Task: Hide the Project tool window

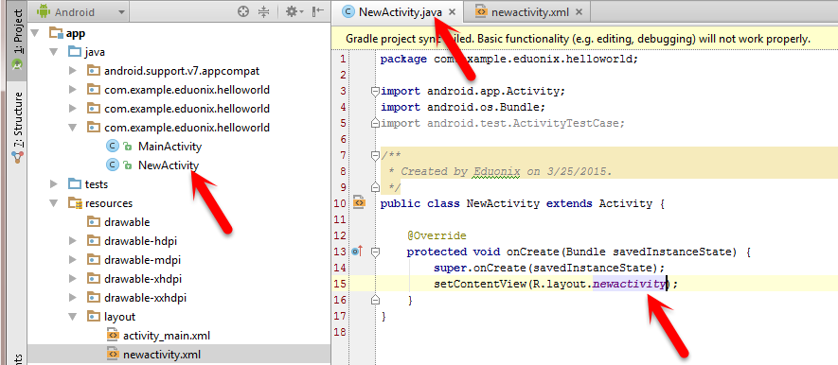Action: coord(318,11)
